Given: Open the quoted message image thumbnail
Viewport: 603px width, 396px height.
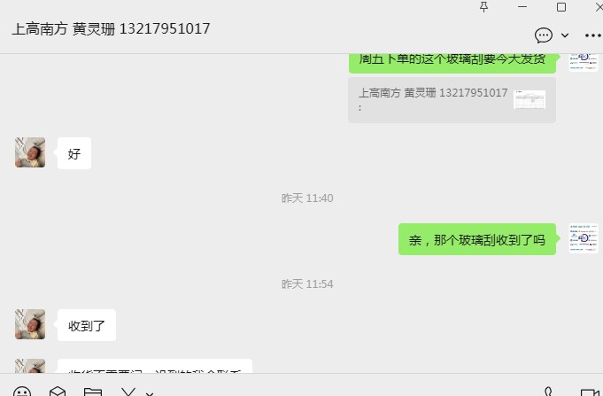Looking at the screenshot, I should click(530, 100).
